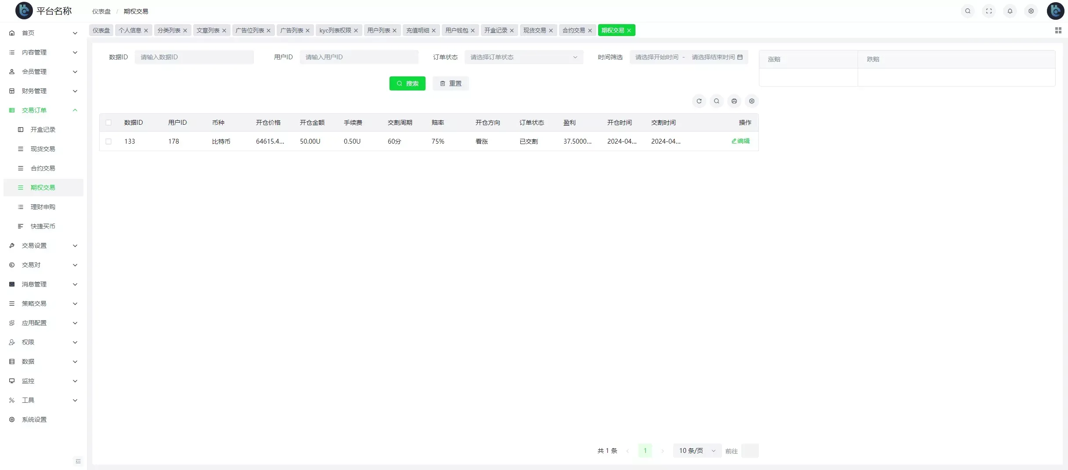
Task: Focus the 用户ID input field
Action: coord(359,57)
